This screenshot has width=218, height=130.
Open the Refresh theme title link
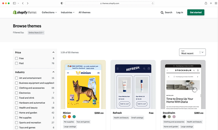click(x=117, y=113)
